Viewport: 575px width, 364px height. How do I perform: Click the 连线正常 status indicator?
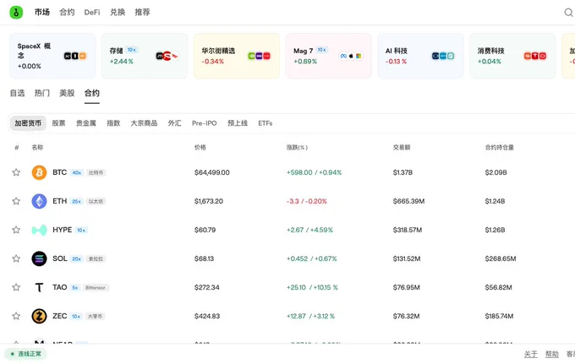click(x=25, y=354)
